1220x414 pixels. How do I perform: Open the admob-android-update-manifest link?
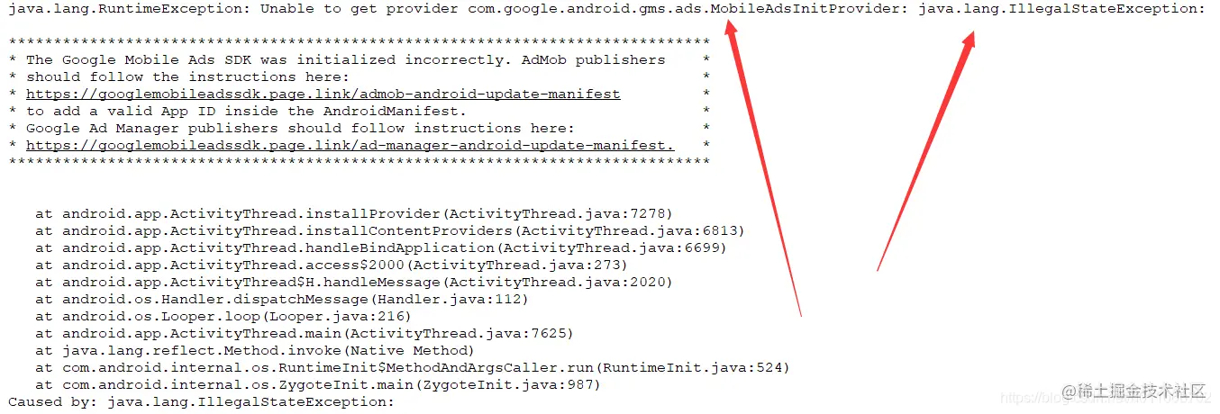click(x=323, y=94)
